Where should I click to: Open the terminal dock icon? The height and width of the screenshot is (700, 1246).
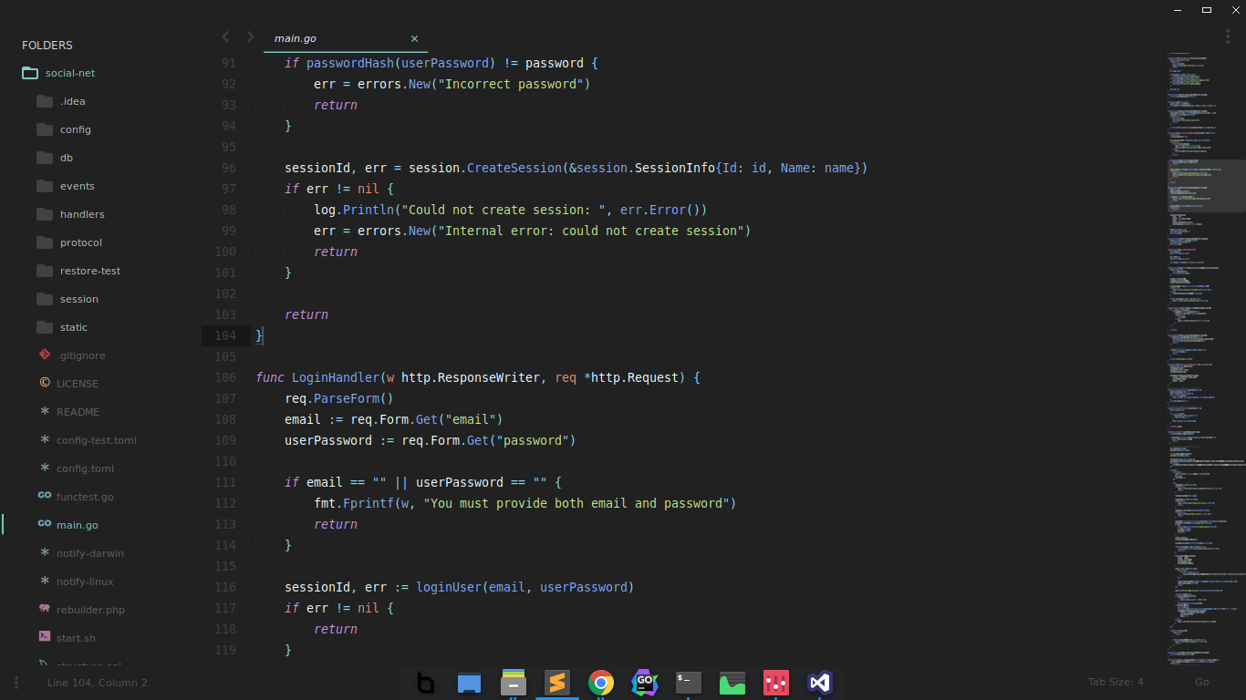click(689, 683)
